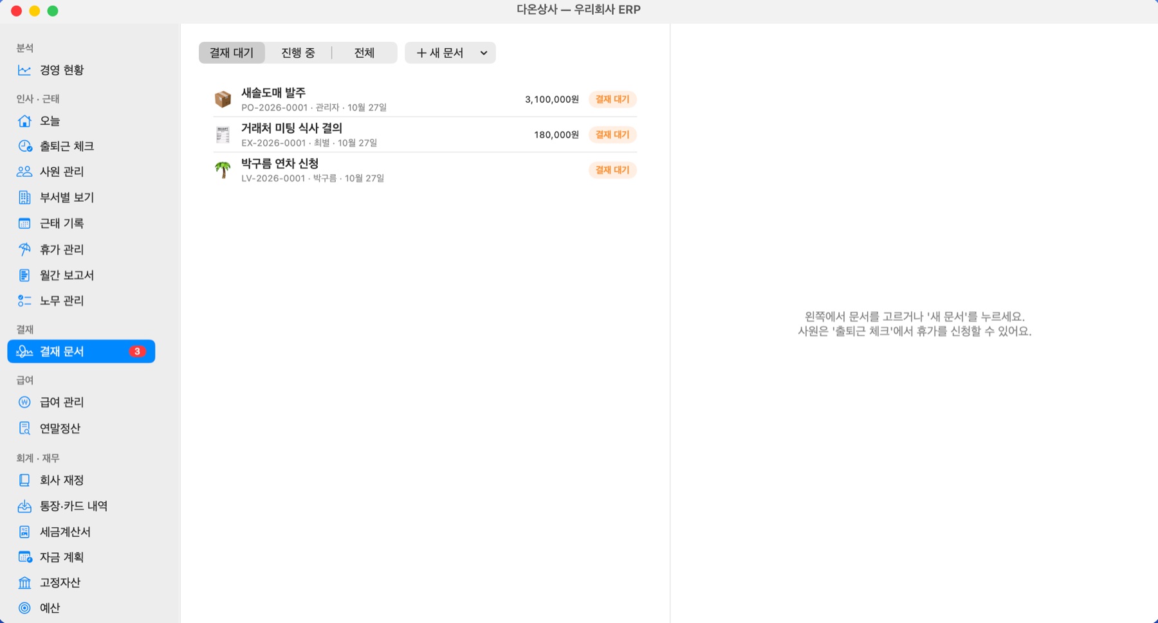
Task: Open the 새솔도매 발주 document row
Action: pyautogui.click(x=425, y=99)
